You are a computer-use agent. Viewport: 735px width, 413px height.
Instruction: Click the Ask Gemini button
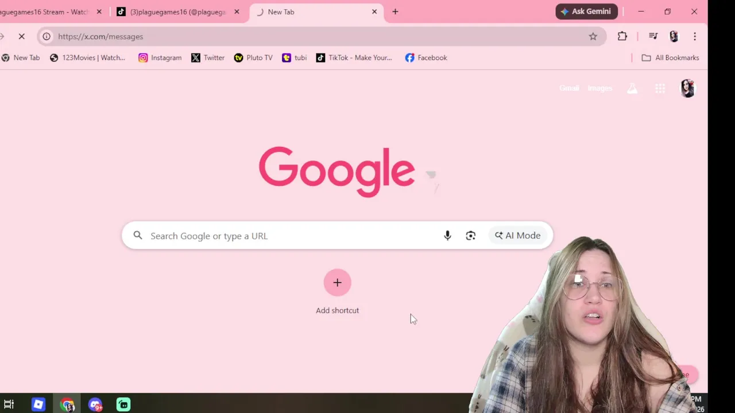coord(586,11)
